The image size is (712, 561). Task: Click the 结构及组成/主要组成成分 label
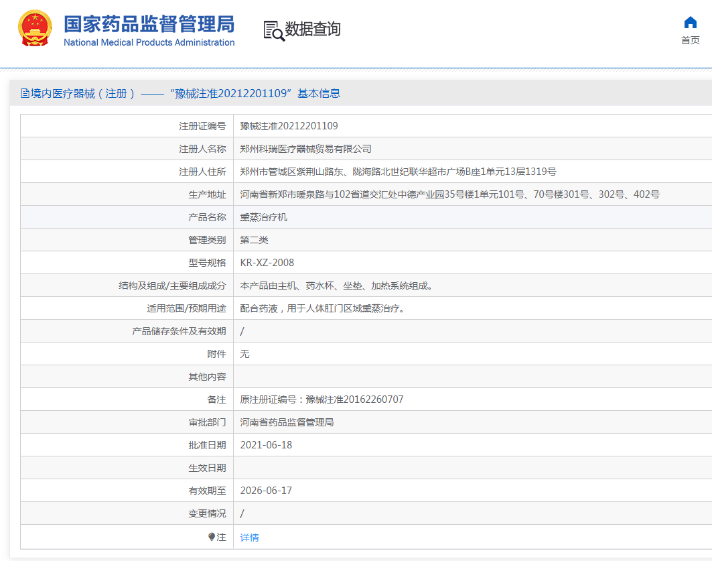(172, 286)
